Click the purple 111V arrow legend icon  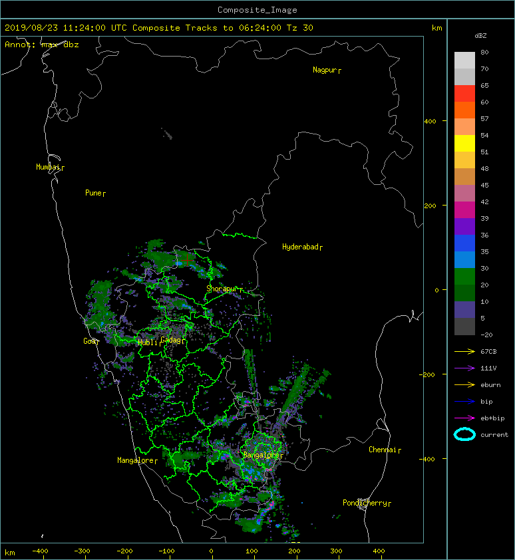click(464, 368)
